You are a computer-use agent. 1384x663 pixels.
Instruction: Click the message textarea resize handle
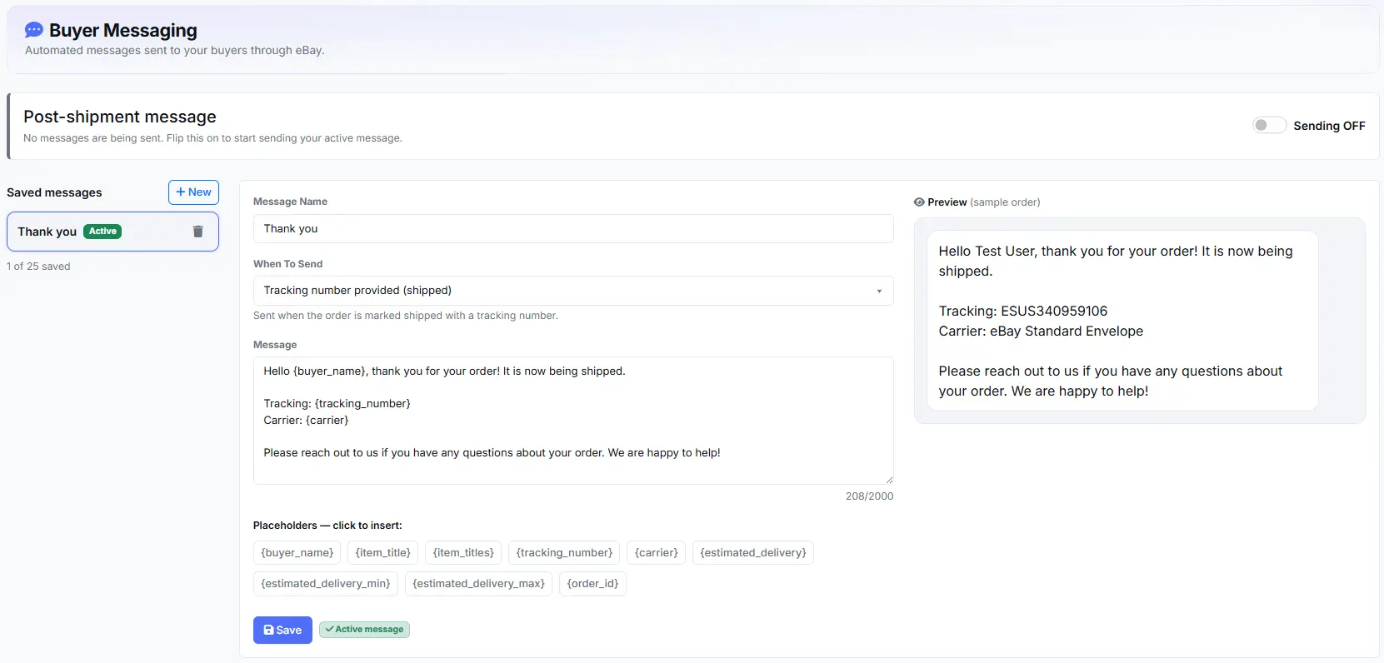[889, 480]
